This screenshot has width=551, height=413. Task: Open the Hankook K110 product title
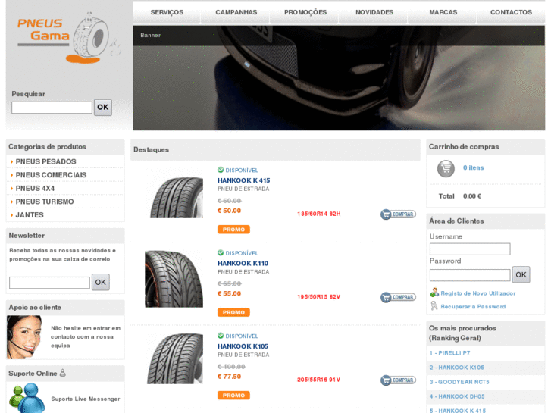click(243, 263)
